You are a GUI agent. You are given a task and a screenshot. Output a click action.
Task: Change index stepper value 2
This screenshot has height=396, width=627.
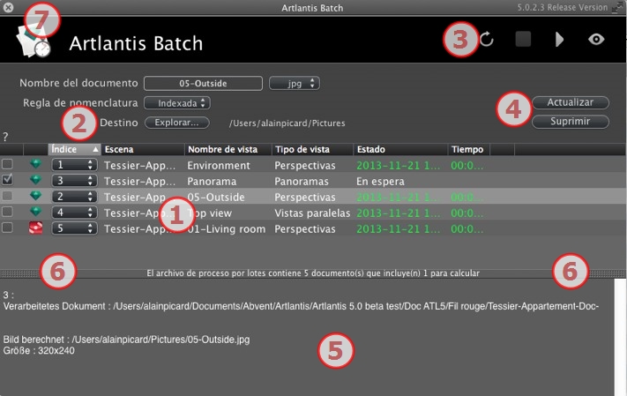[74, 197]
